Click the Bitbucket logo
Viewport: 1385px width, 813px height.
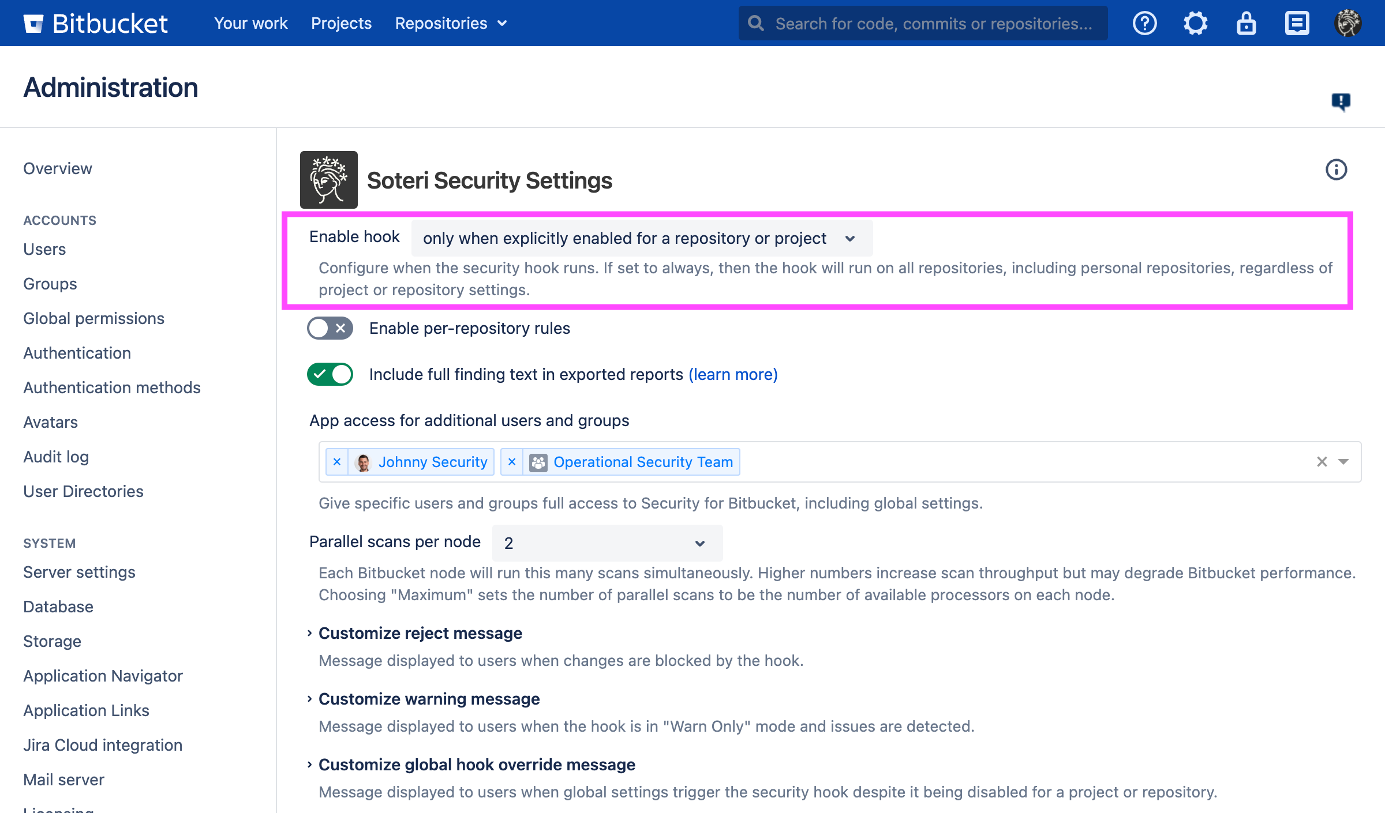pos(96,24)
